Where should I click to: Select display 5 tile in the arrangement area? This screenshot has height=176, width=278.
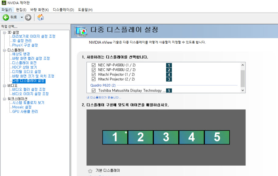coord(217,137)
